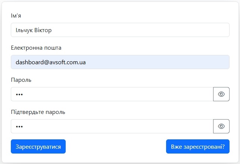
Task: Show the password using the eye icon
Action: coord(221,94)
